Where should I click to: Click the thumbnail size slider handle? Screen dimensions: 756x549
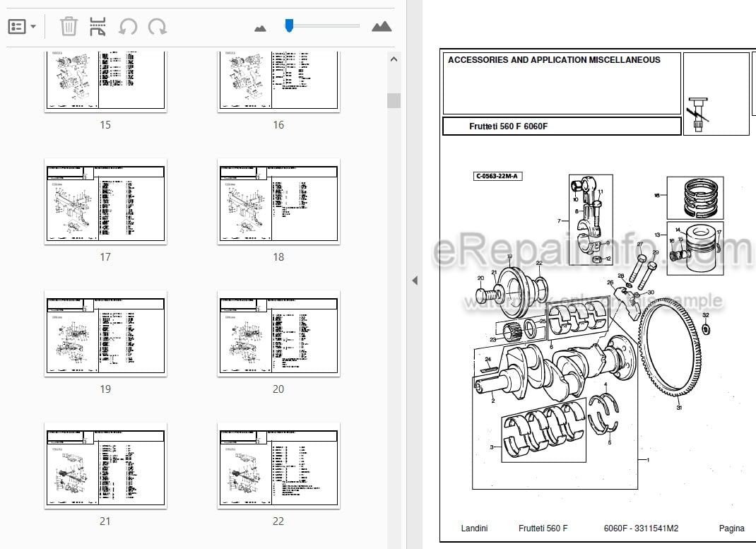(289, 25)
